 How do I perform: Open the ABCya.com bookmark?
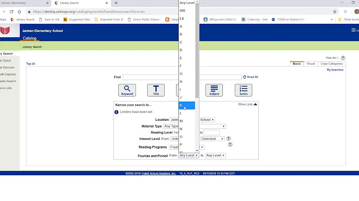pos(220,19)
